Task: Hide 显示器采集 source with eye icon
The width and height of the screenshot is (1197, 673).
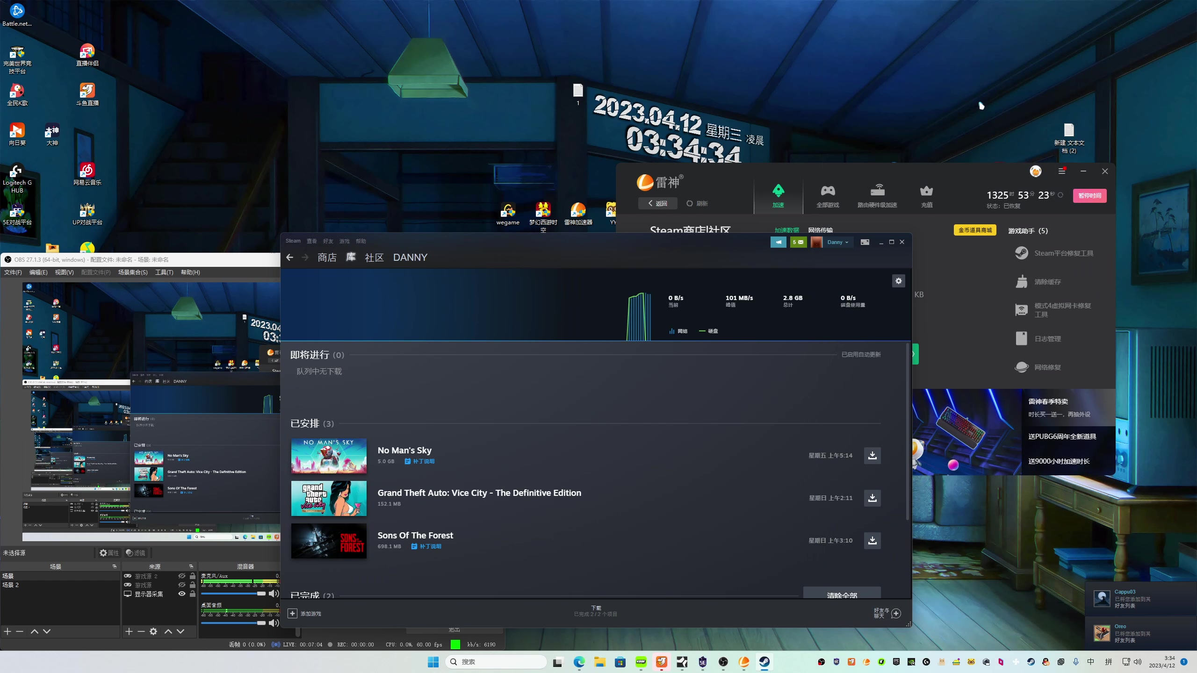Action: pyautogui.click(x=182, y=594)
